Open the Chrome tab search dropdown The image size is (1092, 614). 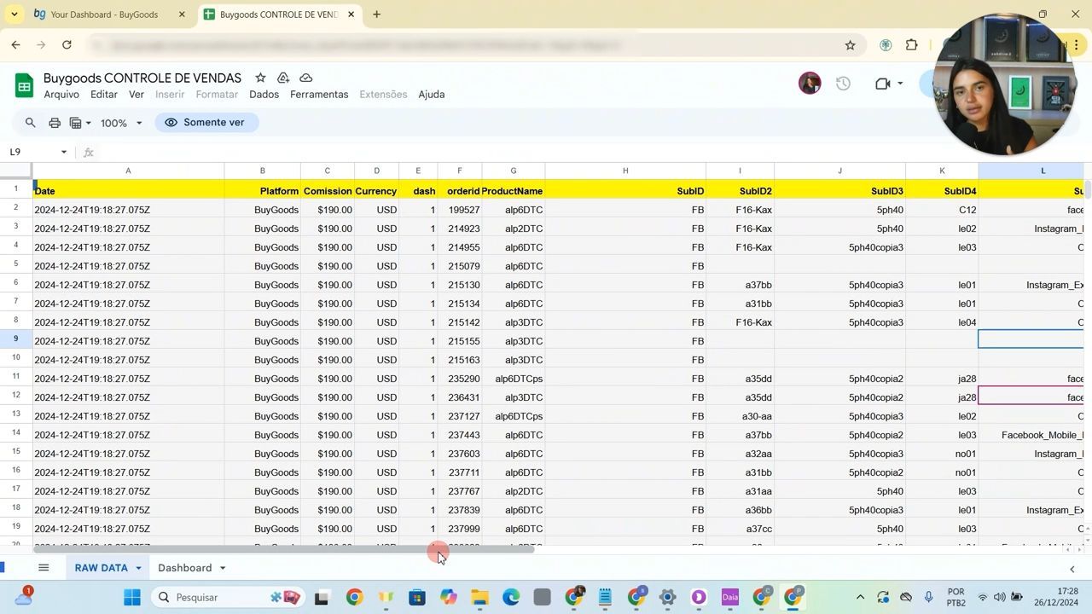point(15,14)
